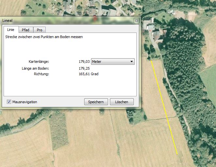Switch to the Linie tab
Screen dimensions: 216x167
coord(11,30)
